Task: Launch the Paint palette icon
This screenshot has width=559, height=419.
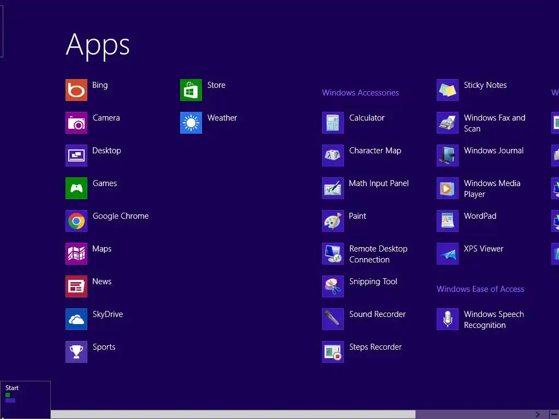Action: [x=333, y=221]
